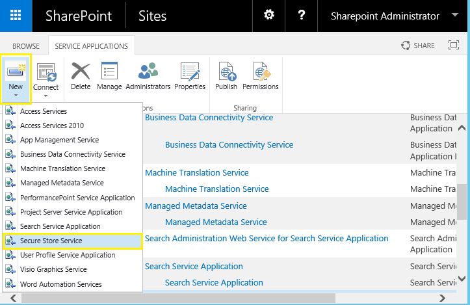Image resolution: width=470 pixels, height=305 pixels.
Task: Open indented Machine Translation Service proxy link
Action: (x=217, y=189)
